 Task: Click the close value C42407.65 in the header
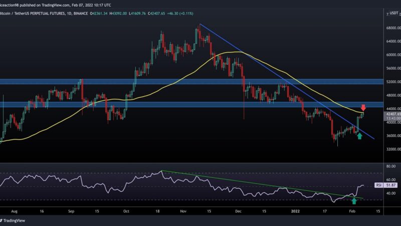tap(156, 14)
